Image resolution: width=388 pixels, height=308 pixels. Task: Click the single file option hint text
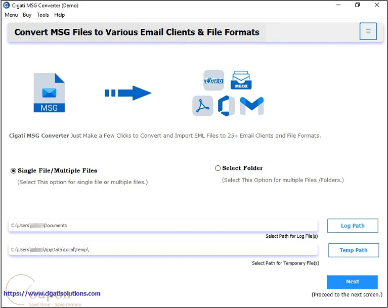point(82,183)
